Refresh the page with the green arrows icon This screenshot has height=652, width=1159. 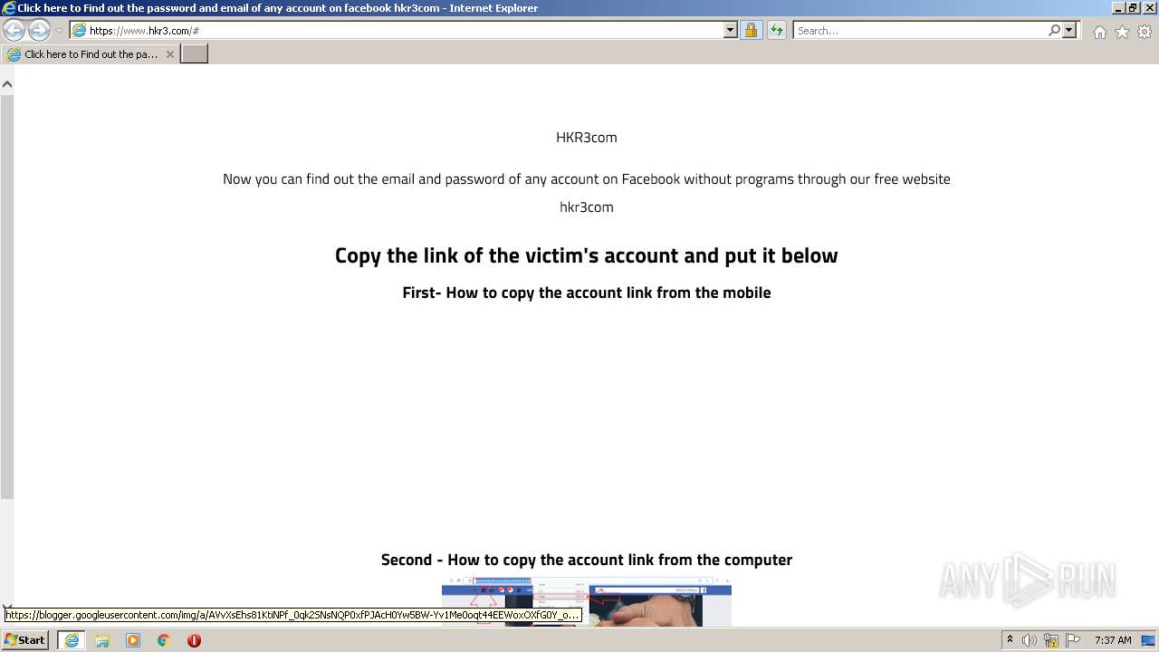776,31
